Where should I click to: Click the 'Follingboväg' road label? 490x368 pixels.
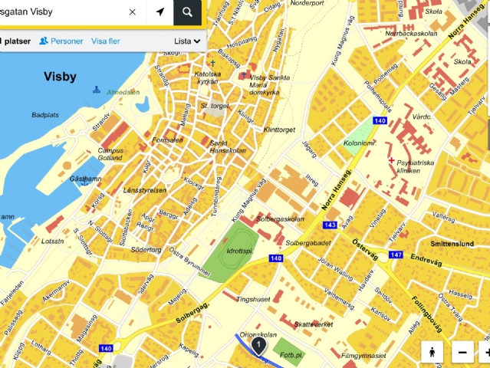(x=427, y=314)
